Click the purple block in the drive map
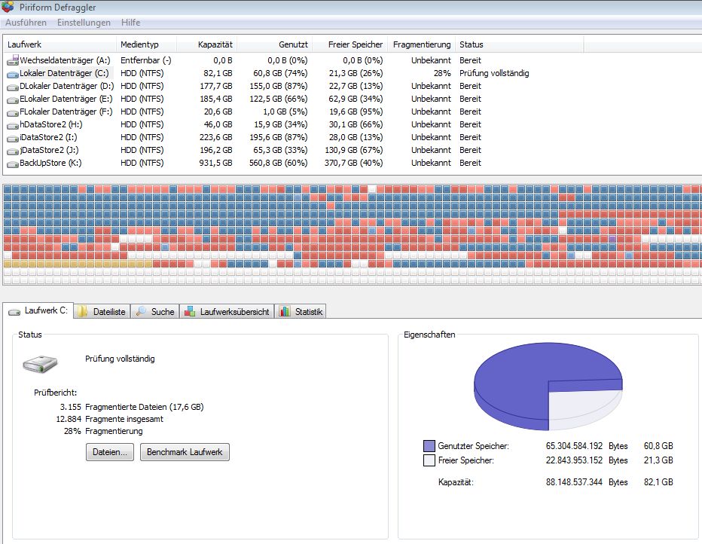702x544 pixels. pyautogui.click(x=612, y=239)
